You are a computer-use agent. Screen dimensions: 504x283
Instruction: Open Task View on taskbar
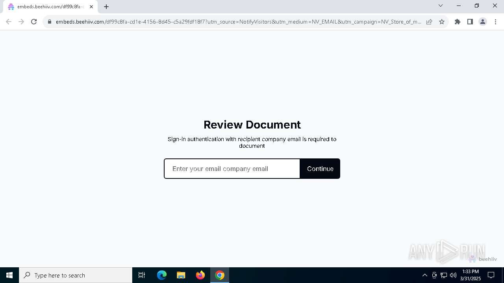pyautogui.click(x=142, y=275)
